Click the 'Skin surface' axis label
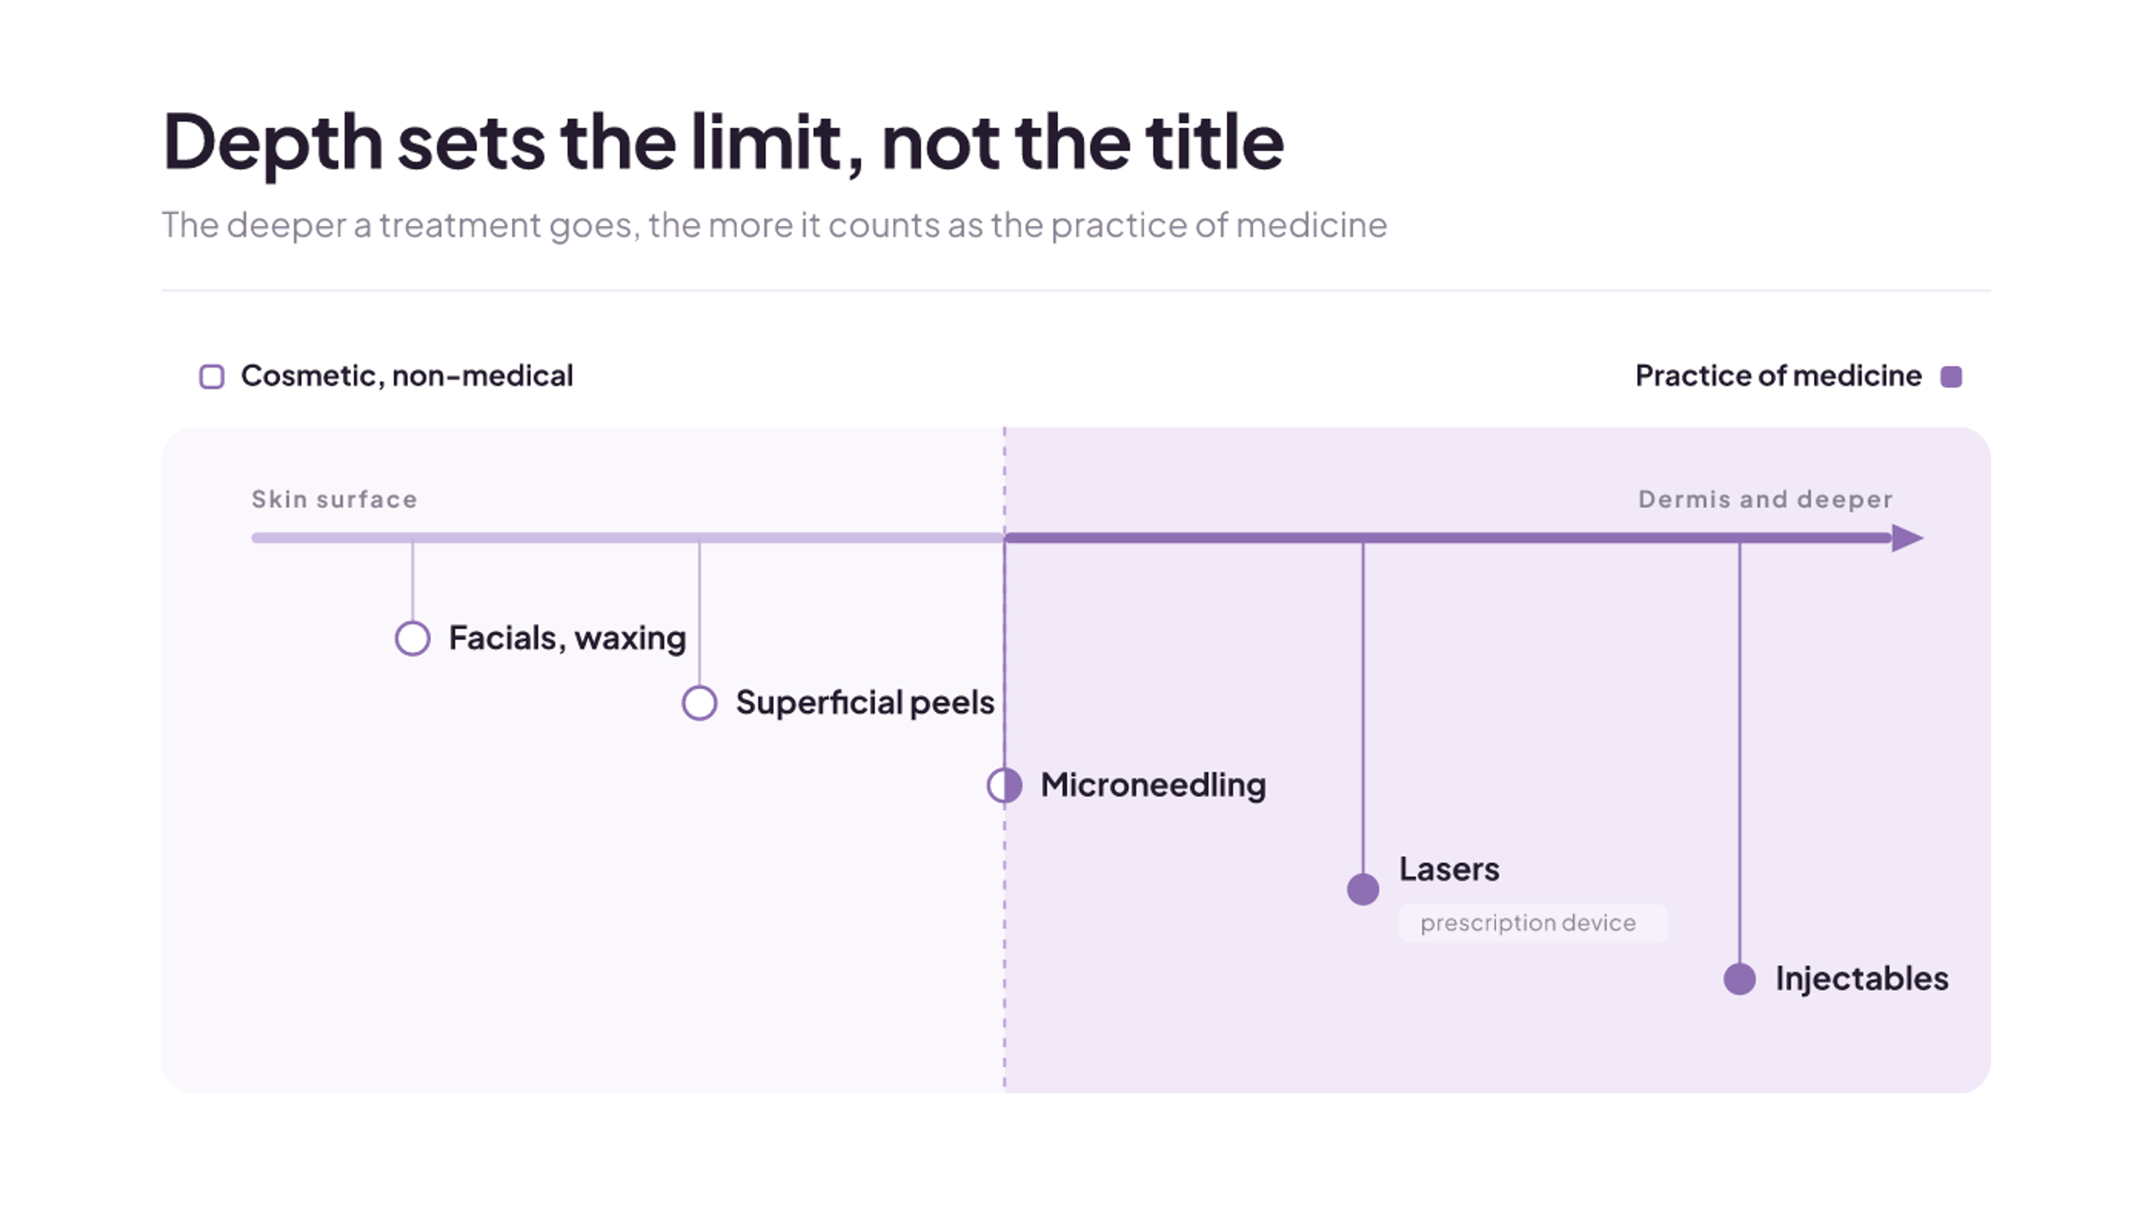The image size is (2152, 1219). click(x=334, y=500)
